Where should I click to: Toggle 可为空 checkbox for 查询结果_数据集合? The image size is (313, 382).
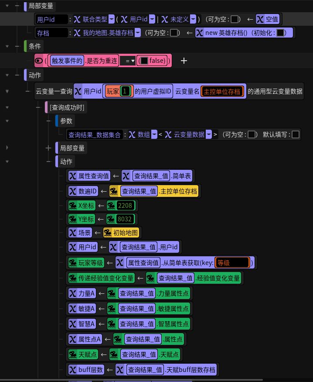coord(252,134)
